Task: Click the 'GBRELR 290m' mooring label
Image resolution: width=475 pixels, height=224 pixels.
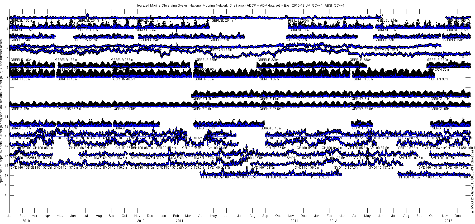Action: [438, 60]
